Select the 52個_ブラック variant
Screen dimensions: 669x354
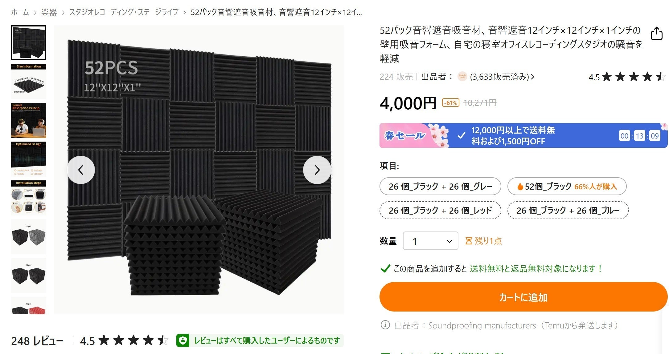[567, 186]
